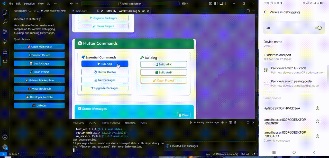Go forward with the navigation arrow

pos(77,4)
